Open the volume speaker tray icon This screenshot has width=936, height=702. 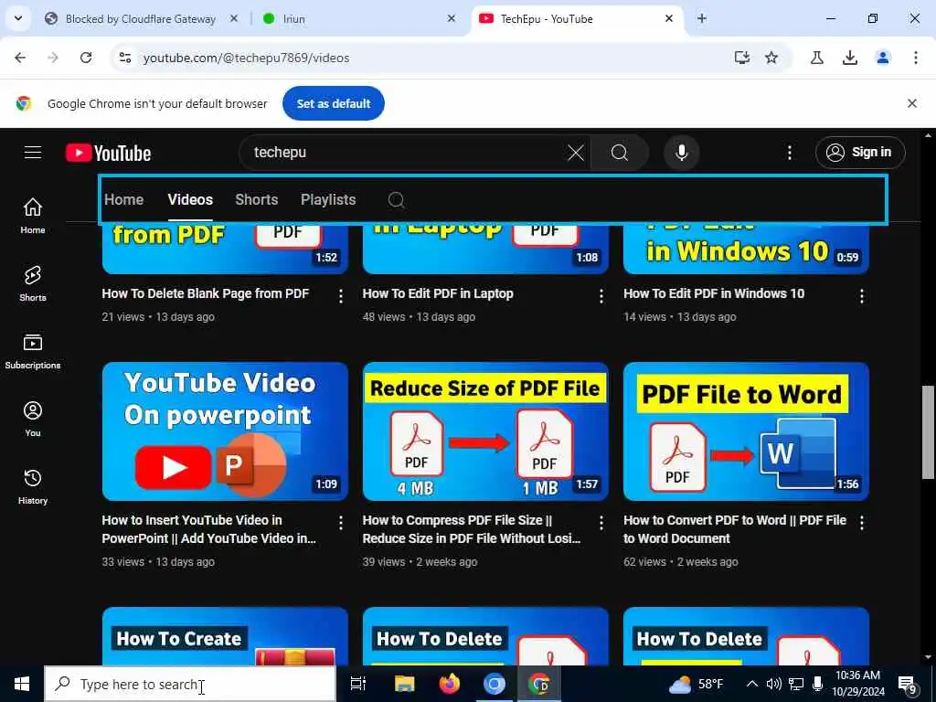(x=773, y=684)
